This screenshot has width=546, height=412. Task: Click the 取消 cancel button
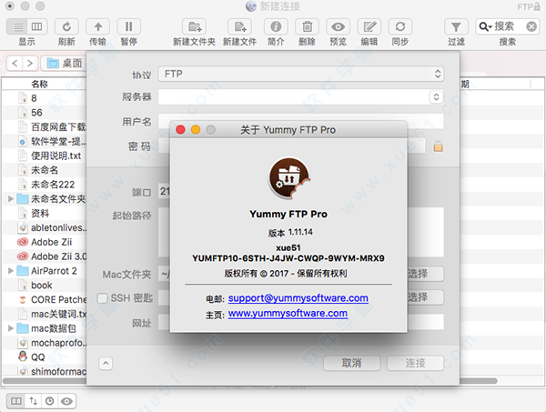point(351,363)
